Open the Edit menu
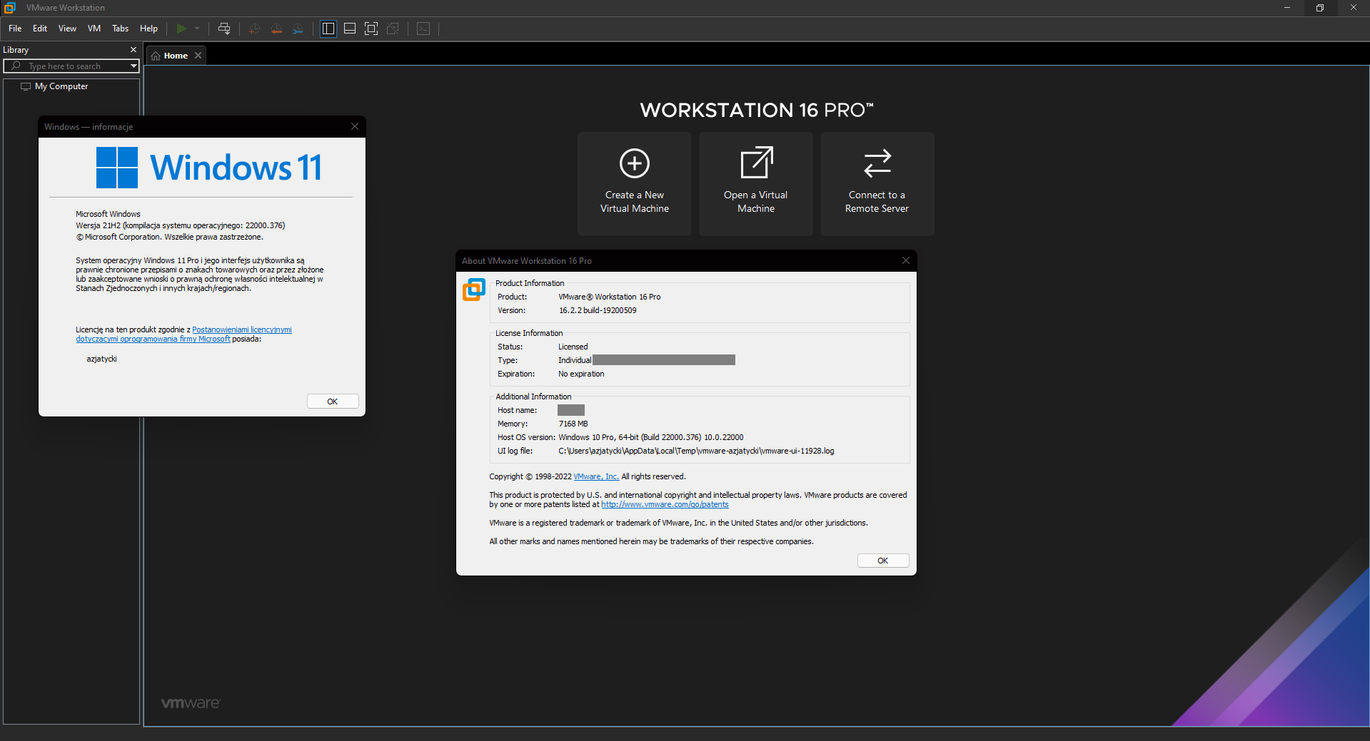1370x741 pixels. point(40,29)
